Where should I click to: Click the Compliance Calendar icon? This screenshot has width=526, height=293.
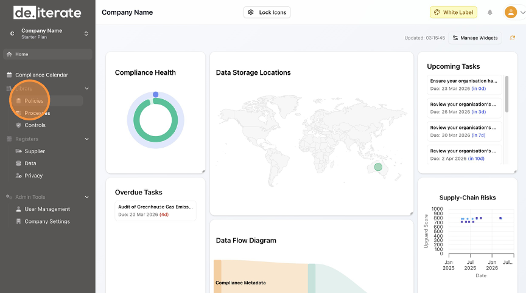9,75
